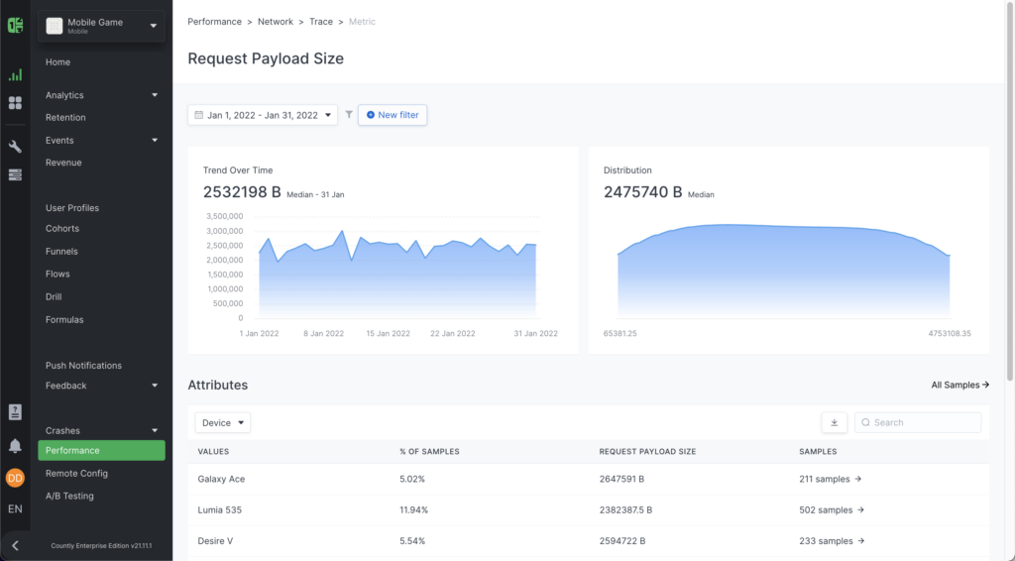The width and height of the screenshot is (1015, 561).
Task: Expand the Analytics menu section
Action: pyautogui.click(x=101, y=95)
